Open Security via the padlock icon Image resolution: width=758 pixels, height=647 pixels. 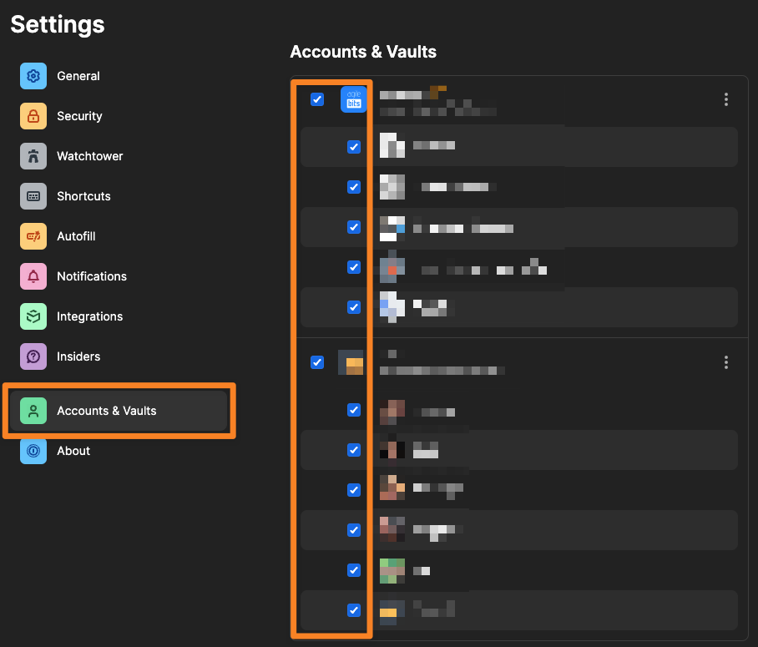pos(33,116)
